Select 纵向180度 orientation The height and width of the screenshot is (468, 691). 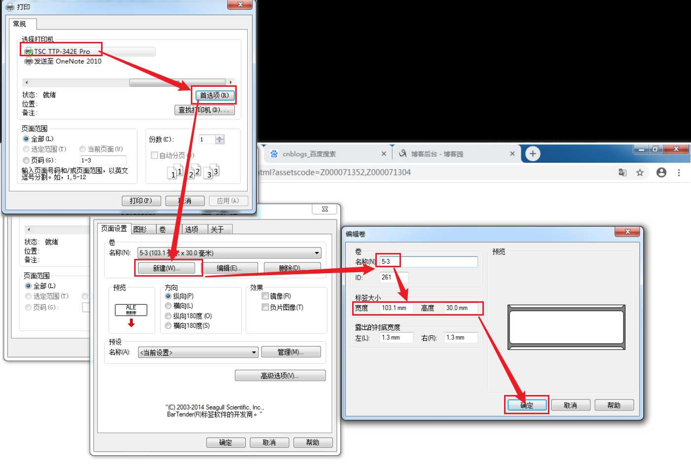(x=168, y=316)
